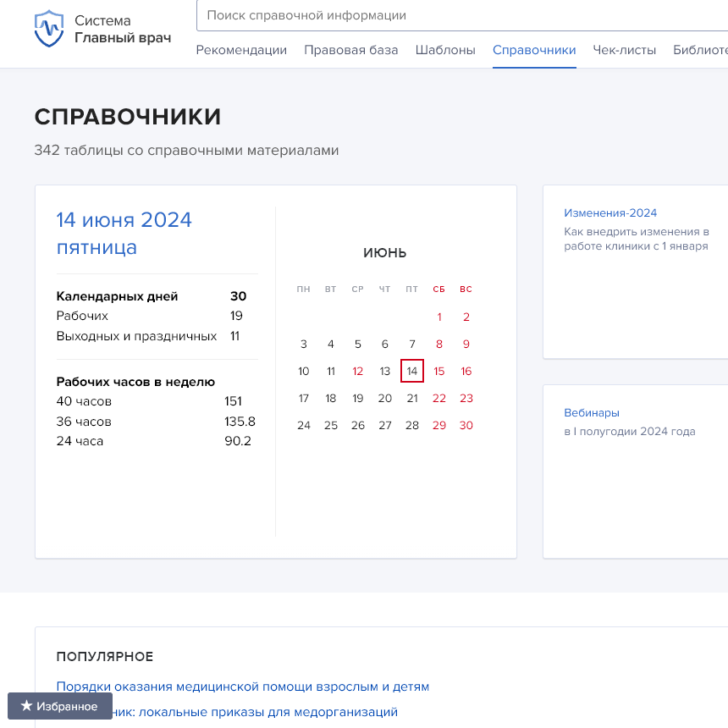Image resolution: width=728 pixels, height=728 pixels.
Task: Click date 5 in the calendar
Action: tap(358, 344)
